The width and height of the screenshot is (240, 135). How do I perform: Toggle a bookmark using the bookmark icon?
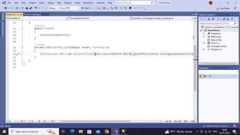tap(130, 8)
